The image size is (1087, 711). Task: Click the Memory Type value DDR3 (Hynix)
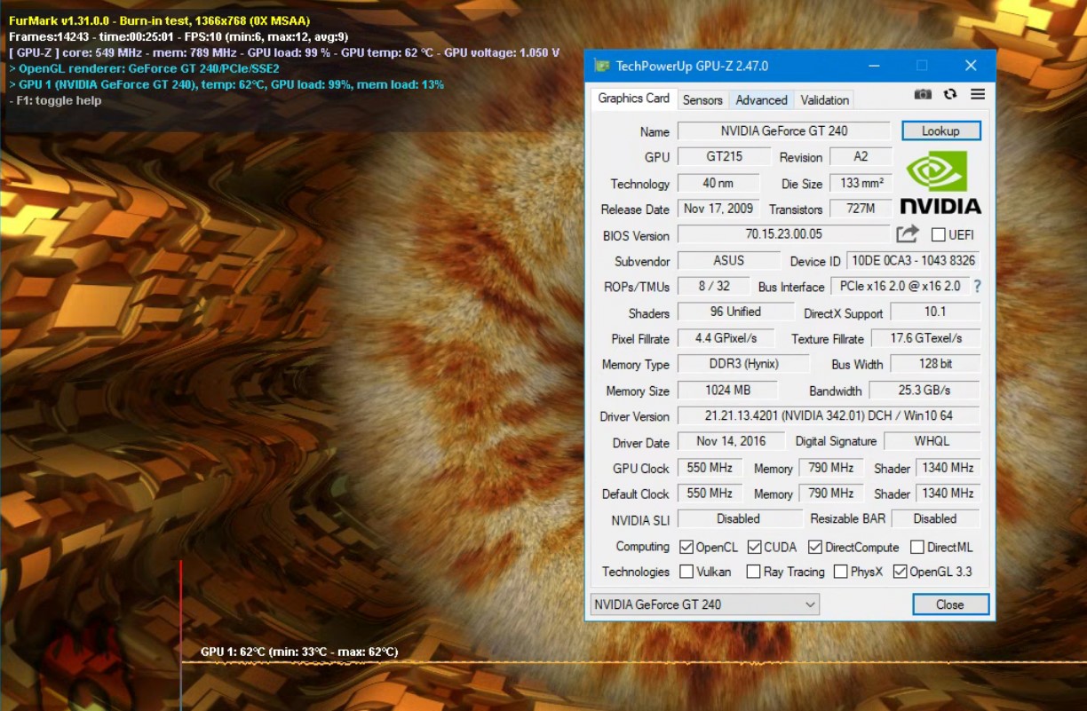tap(744, 364)
